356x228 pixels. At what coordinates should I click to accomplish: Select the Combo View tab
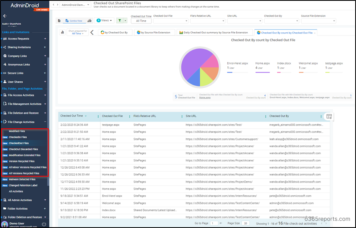(x=74, y=21)
